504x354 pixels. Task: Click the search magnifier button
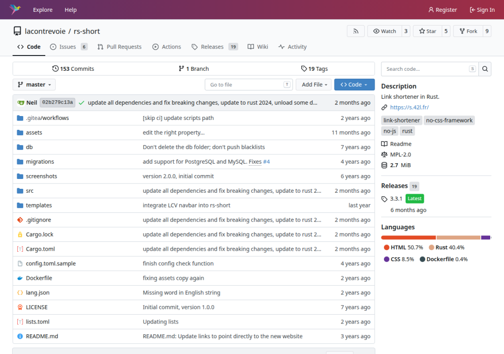point(485,69)
